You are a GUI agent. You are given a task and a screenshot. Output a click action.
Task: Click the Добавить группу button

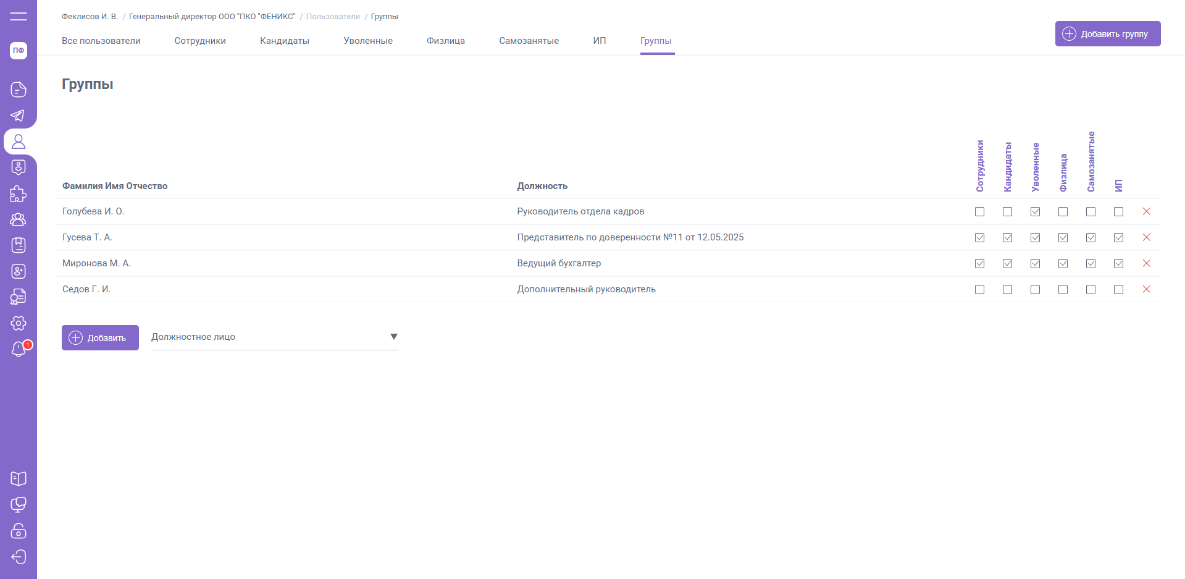tap(1107, 34)
